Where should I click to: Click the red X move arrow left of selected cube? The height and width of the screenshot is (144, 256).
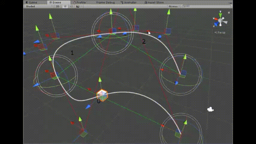89,89
